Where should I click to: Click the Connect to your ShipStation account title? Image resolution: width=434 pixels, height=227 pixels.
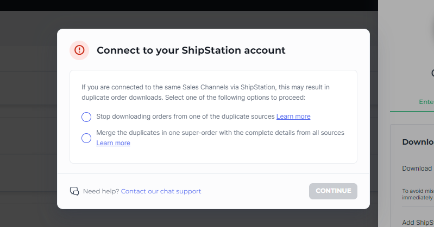[191, 50]
